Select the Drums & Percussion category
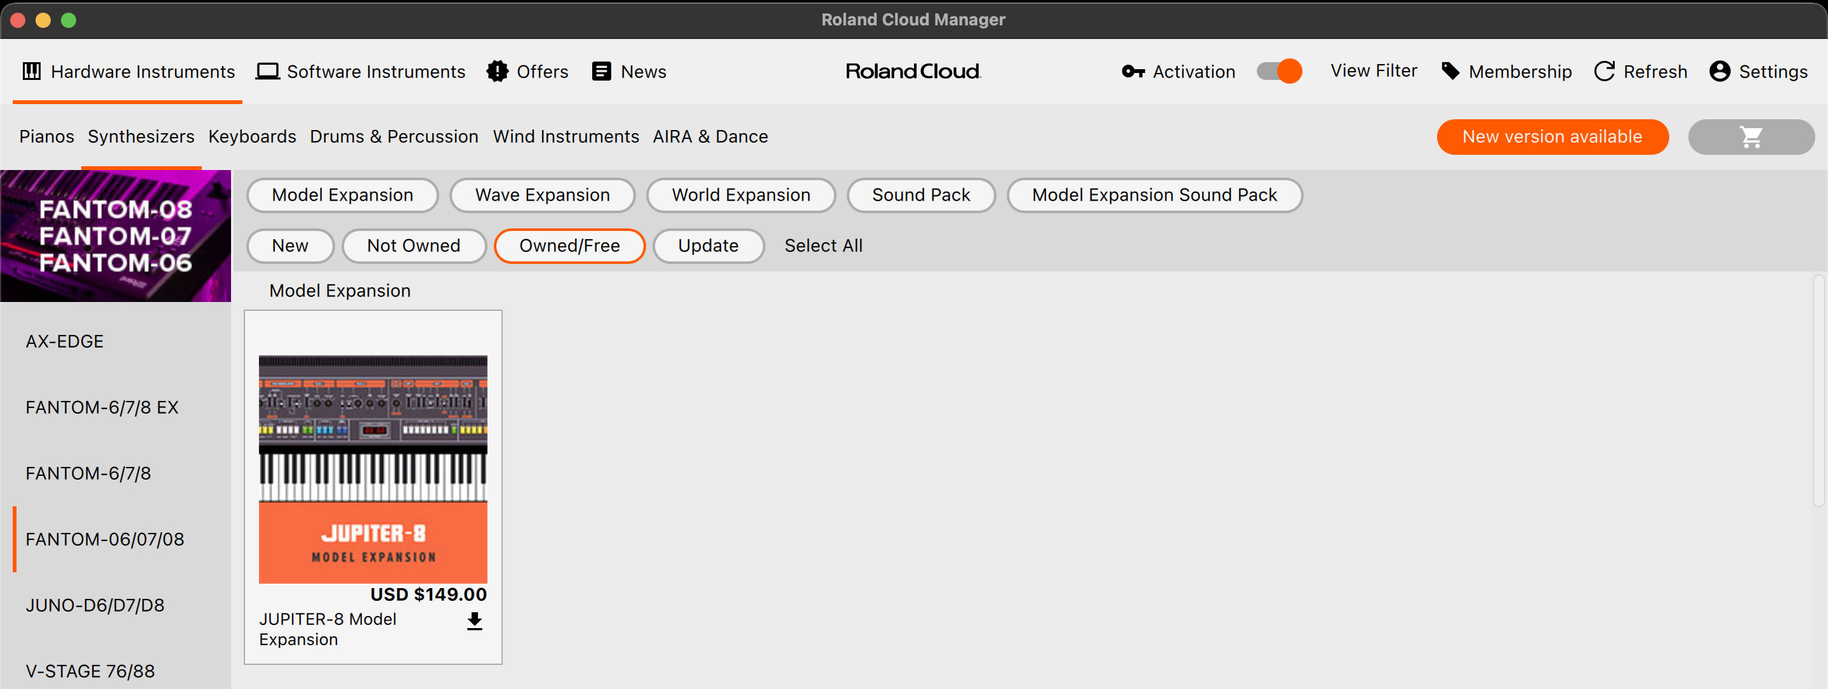This screenshot has height=689, width=1828. point(394,137)
